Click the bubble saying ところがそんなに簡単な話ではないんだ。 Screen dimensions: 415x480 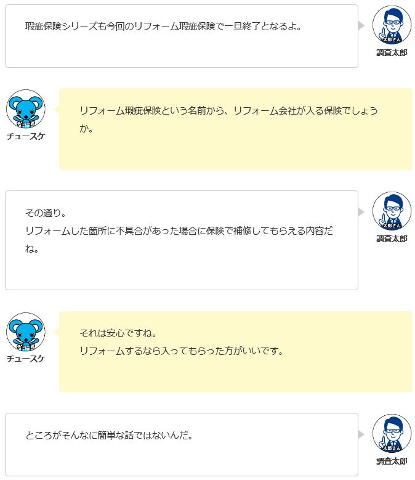pos(182,444)
